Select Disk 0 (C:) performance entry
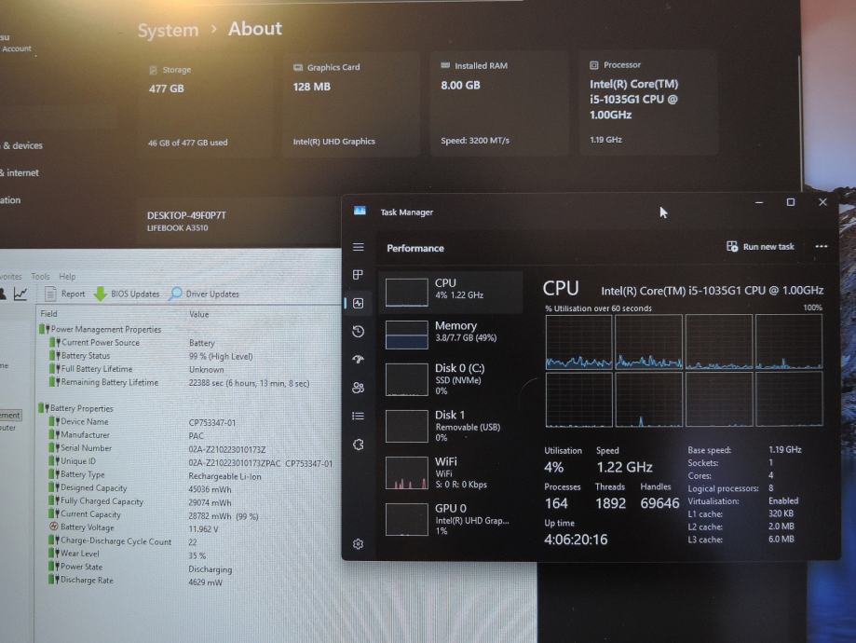The image size is (856, 643). pos(451,379)
